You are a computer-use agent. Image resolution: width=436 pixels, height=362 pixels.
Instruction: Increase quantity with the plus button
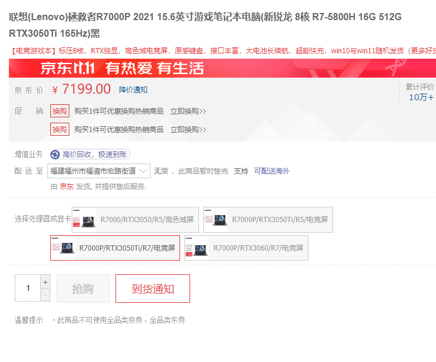[x=46, y=282]
